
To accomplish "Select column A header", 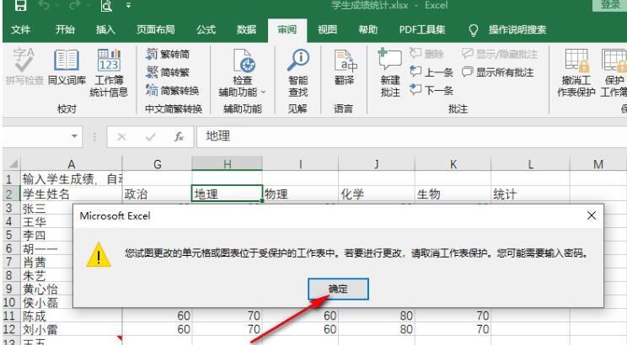I will coord(71,164).
